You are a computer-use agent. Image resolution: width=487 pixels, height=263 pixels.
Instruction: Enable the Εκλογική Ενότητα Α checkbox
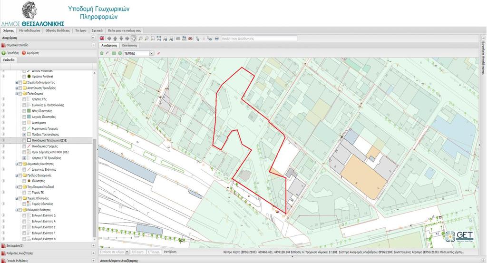click(x=24, y=222)
